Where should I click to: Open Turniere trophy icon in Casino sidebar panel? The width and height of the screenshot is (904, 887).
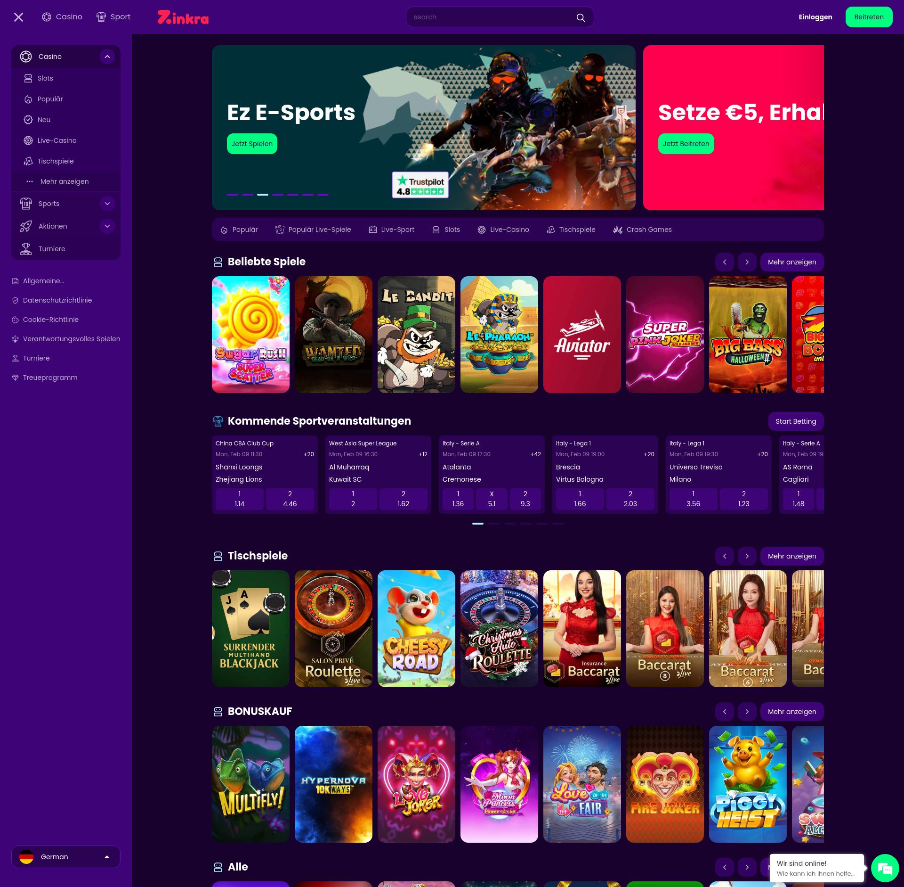click(26, 249)
